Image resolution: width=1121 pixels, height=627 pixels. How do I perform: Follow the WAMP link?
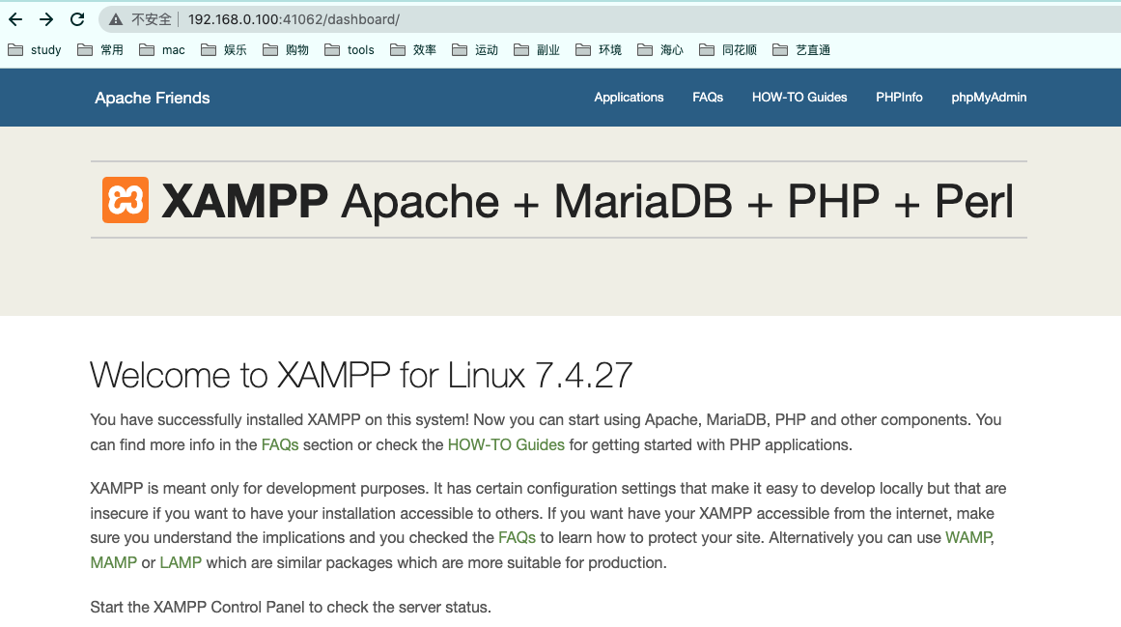coord(968,537)
